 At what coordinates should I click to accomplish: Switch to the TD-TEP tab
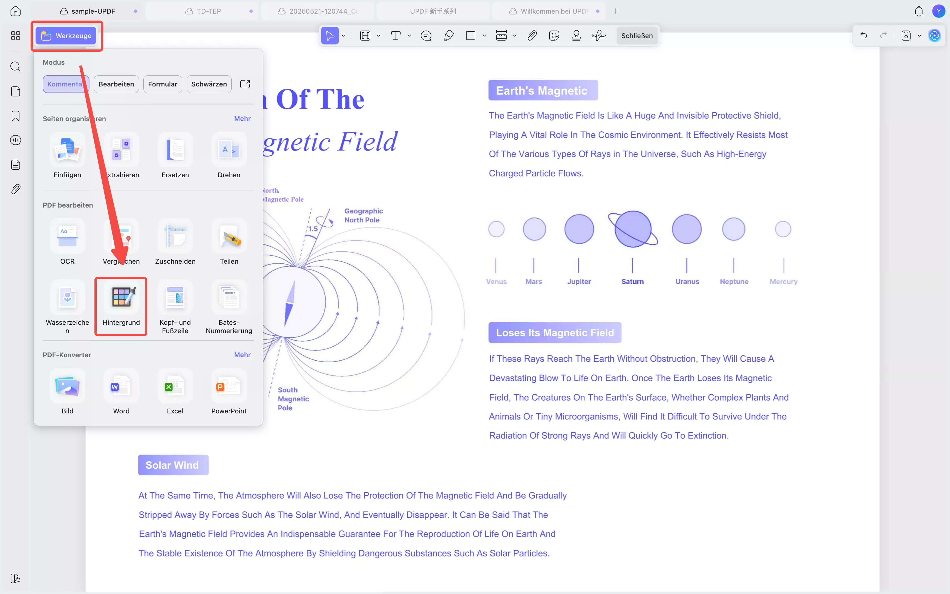[x=209, y=11]
